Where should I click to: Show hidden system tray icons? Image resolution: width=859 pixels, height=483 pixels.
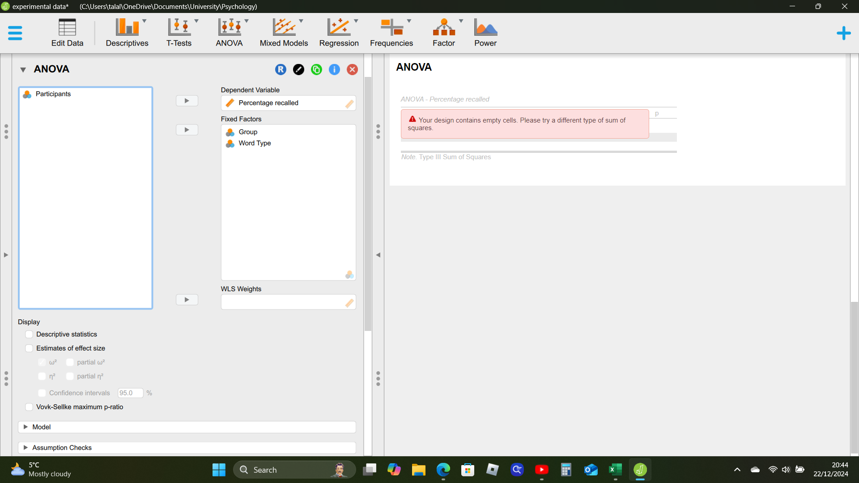pos(737,470)
